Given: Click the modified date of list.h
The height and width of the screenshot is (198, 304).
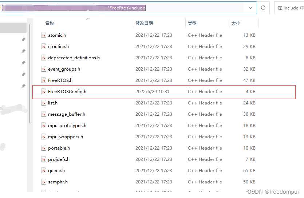Looking at the screenshot, I should coord(154,103).
